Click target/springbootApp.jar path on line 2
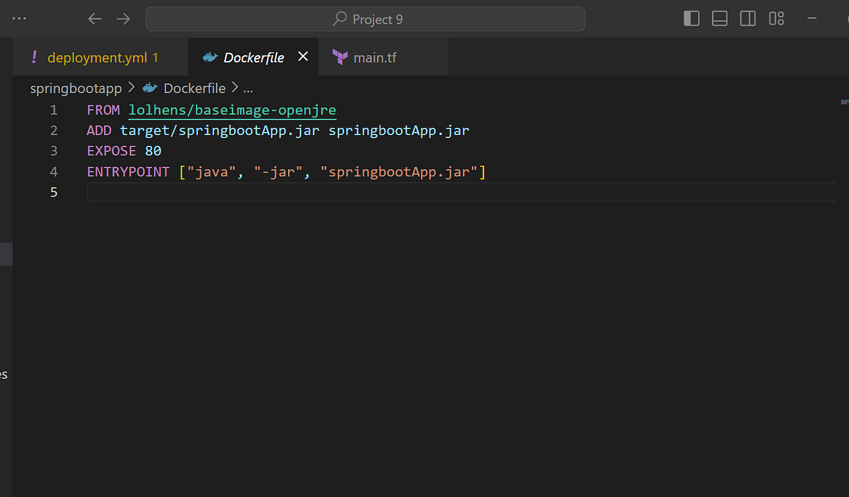Image resolution: width=849 pixels, height=497 pixels. point(220,131)
